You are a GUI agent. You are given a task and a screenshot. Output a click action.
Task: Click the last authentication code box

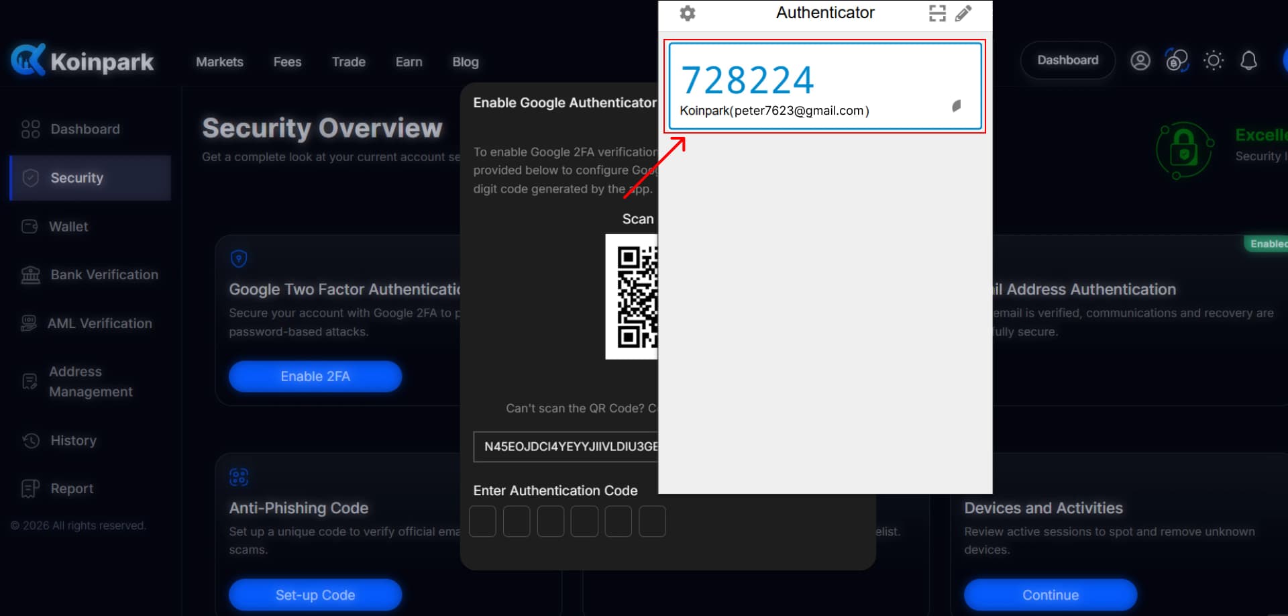click(x=652, y=521)
